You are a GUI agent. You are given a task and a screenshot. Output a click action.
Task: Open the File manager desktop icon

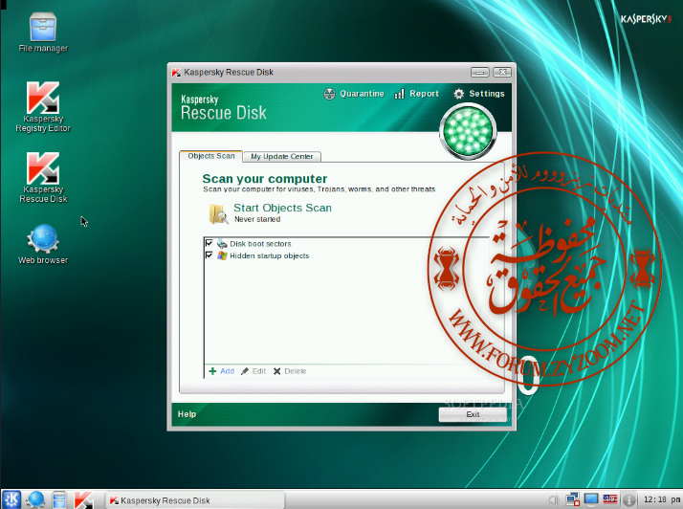pos(43,33)
